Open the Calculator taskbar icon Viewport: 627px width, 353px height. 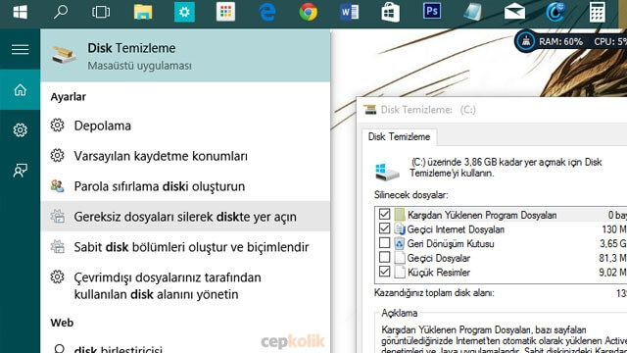[x=597, y=12]
